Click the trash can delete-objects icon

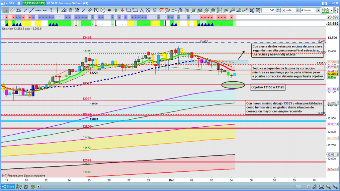coord(69,10)
